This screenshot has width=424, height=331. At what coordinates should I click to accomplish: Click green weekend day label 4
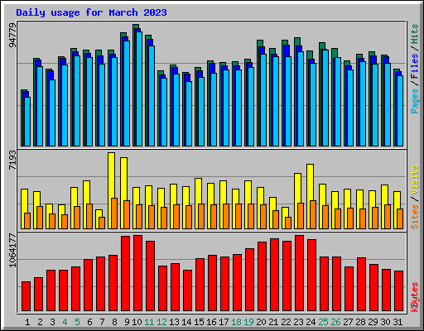click(65, 322)
